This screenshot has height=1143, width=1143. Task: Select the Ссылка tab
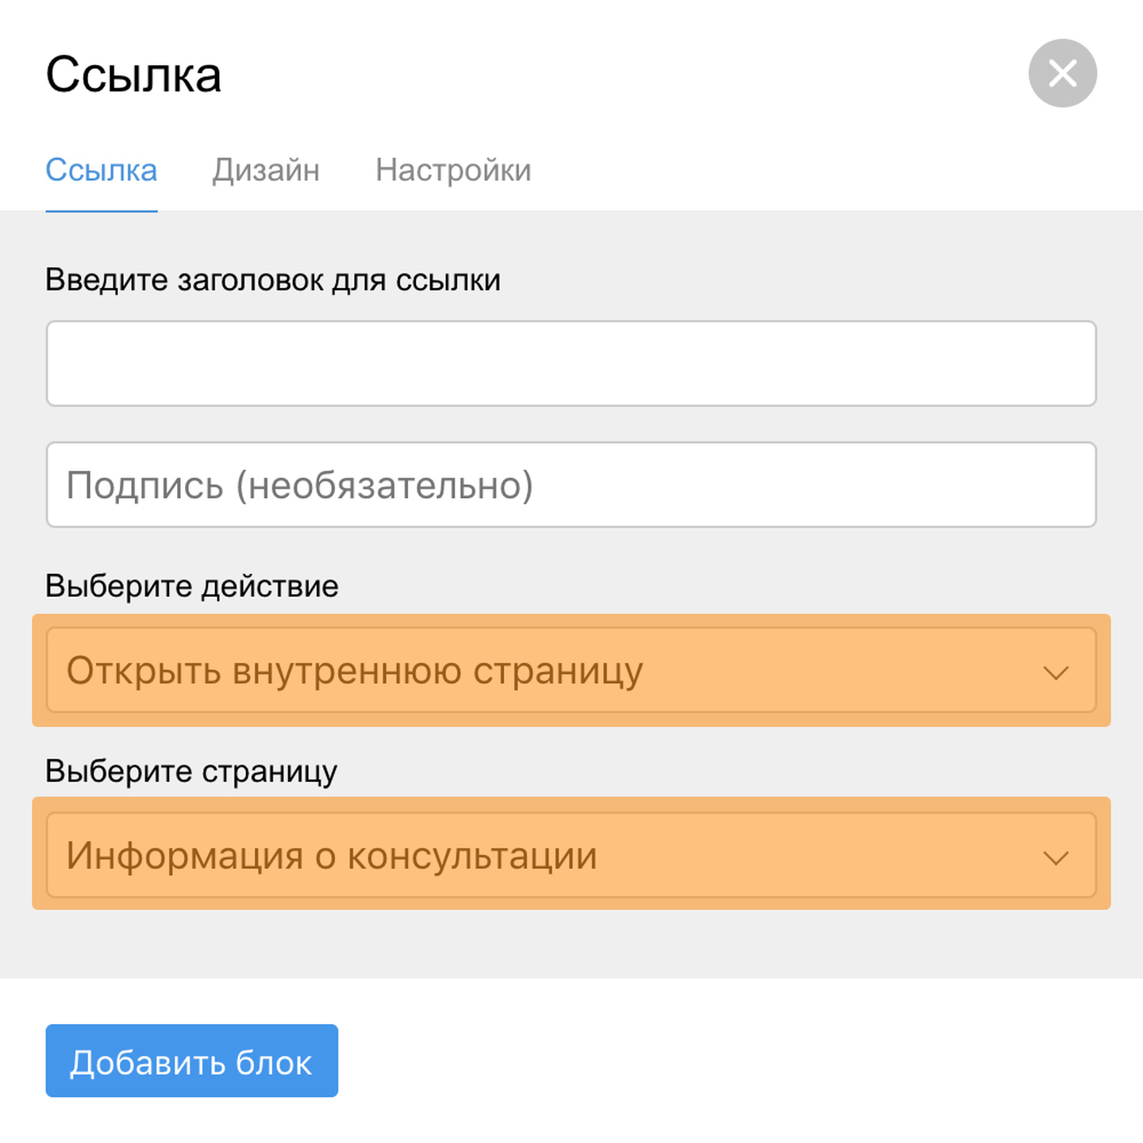tap(102, 170)
